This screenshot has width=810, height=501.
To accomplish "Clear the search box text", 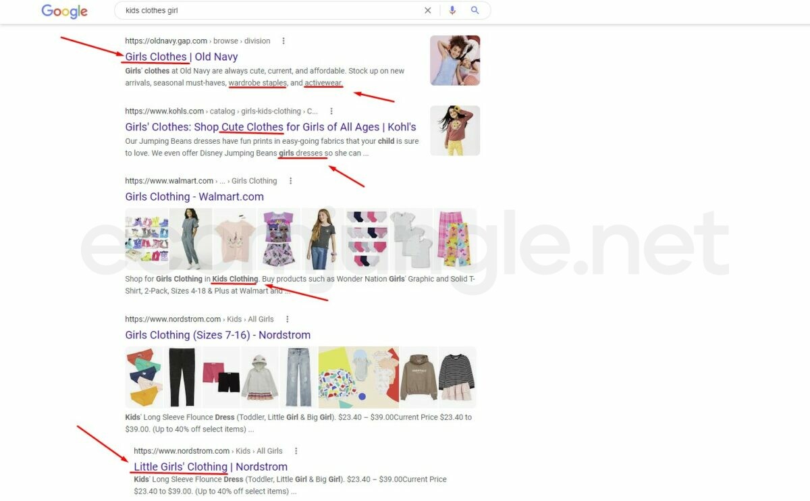I will [427, 11].
